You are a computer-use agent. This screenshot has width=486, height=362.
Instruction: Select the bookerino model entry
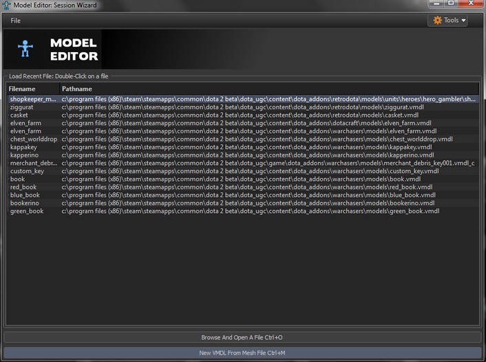[x=24, y=203]
